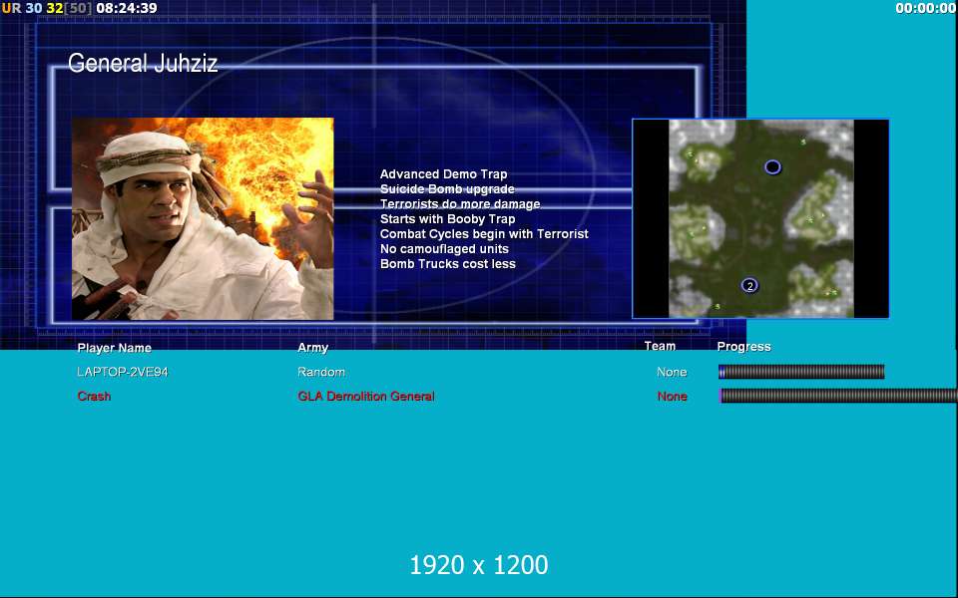This screenshot has height=598, width=958.
Task: Click the 'UR' indicator in top-left overlay
Action: (11, 8)
